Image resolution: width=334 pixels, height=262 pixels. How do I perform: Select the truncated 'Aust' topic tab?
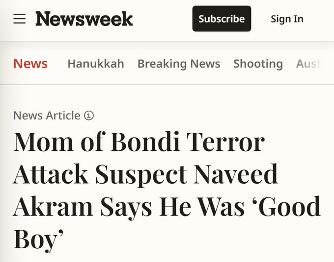point(308,64)
